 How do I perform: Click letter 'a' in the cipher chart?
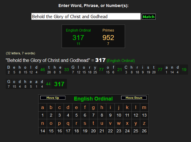coord(43,108)
